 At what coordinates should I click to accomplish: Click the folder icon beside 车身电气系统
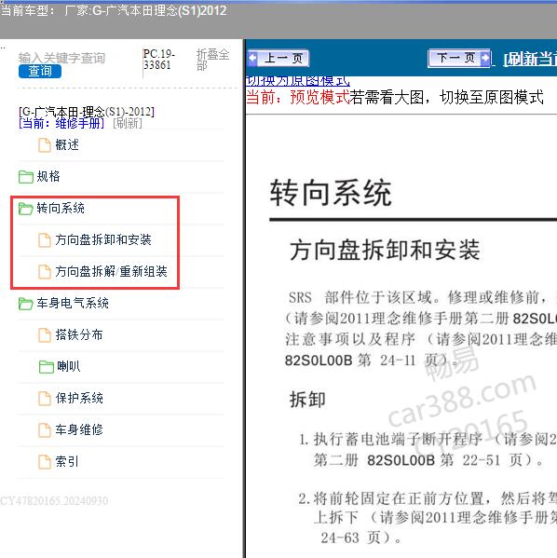pyautogui.click(x=26, y=304)
